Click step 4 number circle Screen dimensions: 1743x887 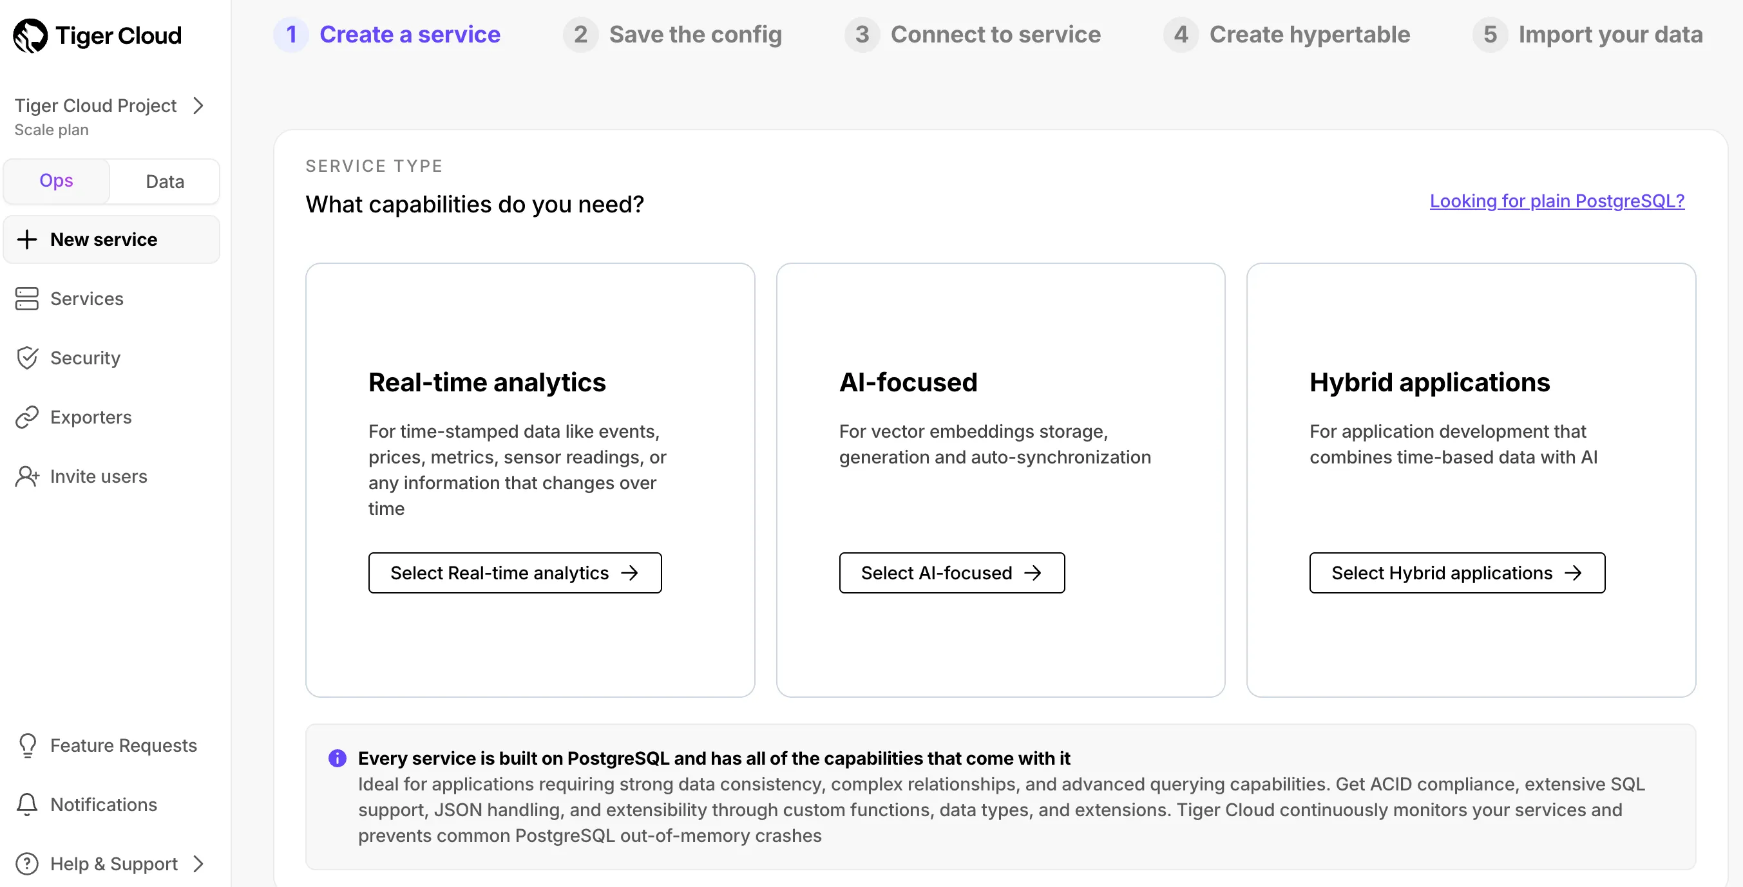click(x=1181, y=35)
